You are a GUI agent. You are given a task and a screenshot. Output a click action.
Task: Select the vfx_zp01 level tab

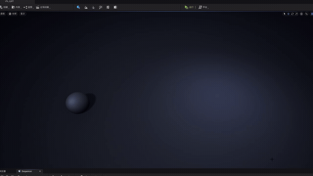pyautogui.click(x=9, y=1)
